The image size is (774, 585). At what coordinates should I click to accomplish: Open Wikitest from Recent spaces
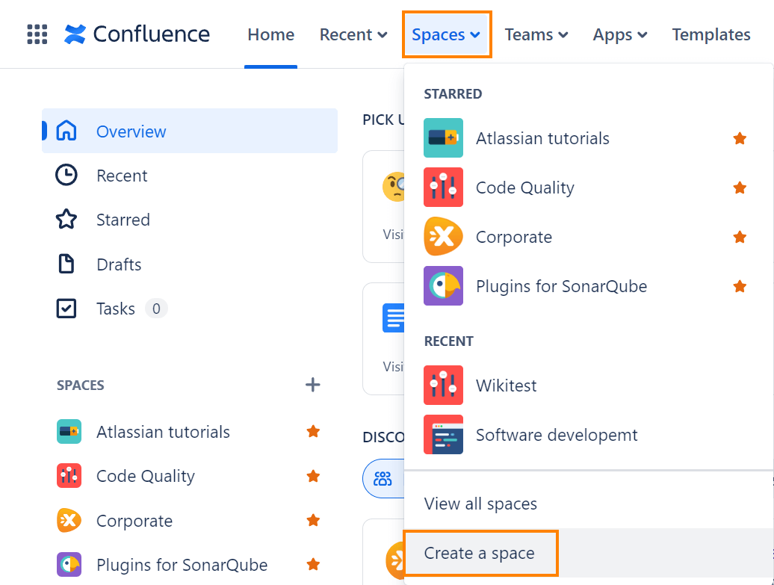tap(589, 385)
